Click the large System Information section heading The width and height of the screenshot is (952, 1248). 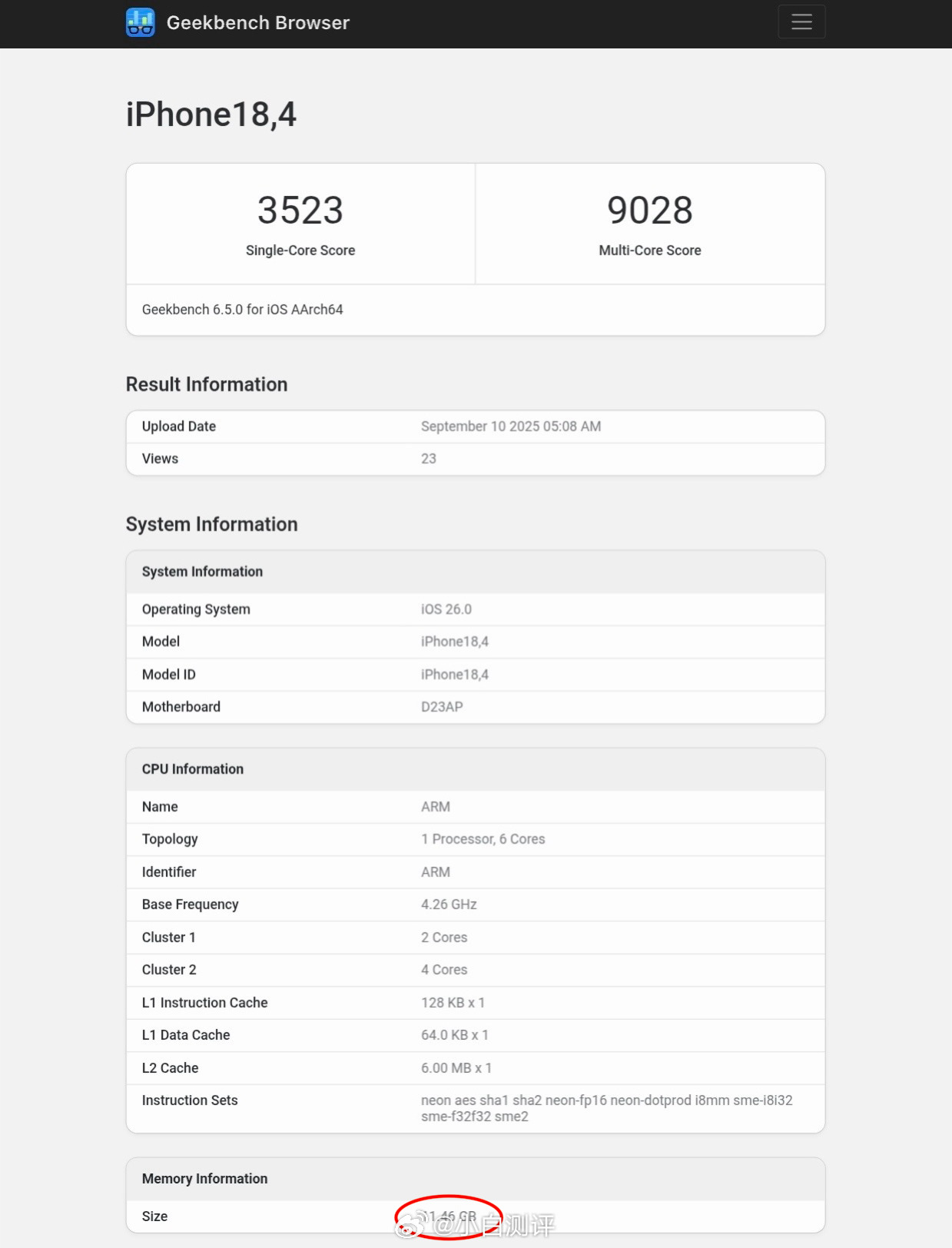(212, 524)
